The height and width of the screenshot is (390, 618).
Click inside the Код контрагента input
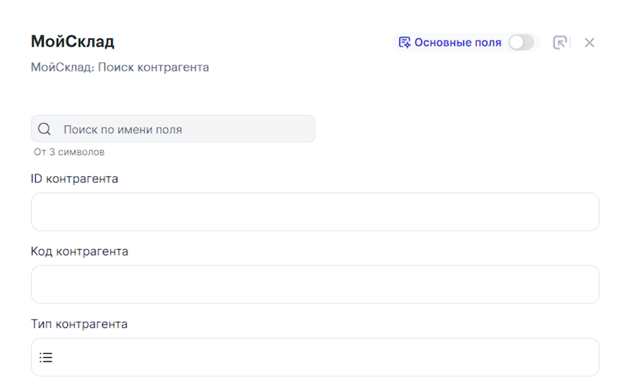tap(315, 284)
